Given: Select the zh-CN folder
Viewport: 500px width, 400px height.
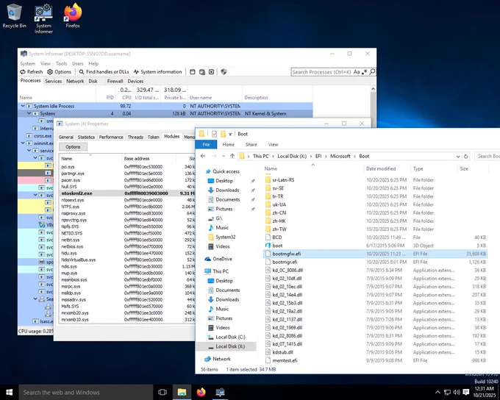Looking at the screenshot, I should (376, 213).
